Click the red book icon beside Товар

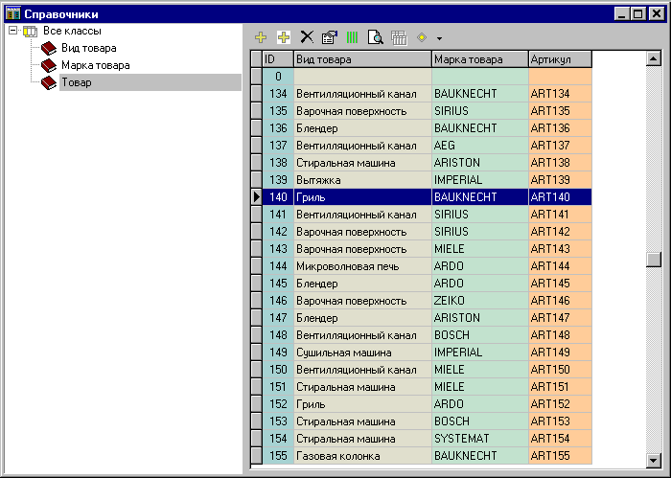(x=49, y=82)
